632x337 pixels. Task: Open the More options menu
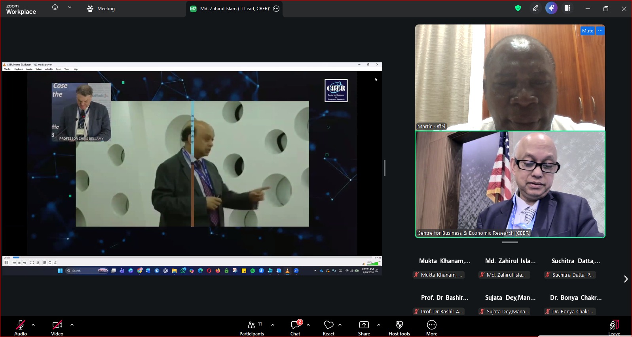pos(431,328)
